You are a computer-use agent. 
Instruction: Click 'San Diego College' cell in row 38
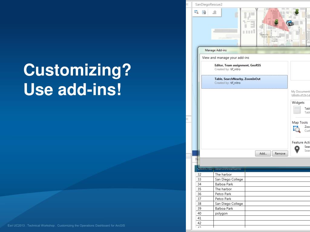[x=229, y=204]
